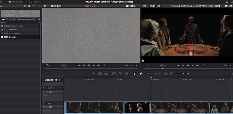The height and width of the screenshot is (114, 233).
Task: Zoom out timeline with minus button
Action: (171, 74)
